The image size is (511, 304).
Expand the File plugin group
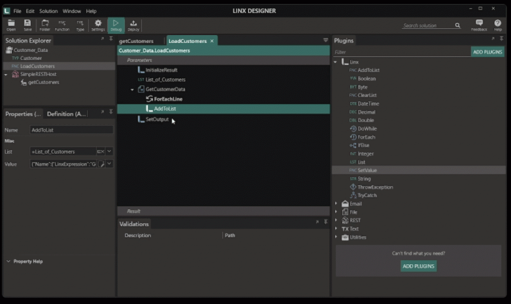pos(336,212)
